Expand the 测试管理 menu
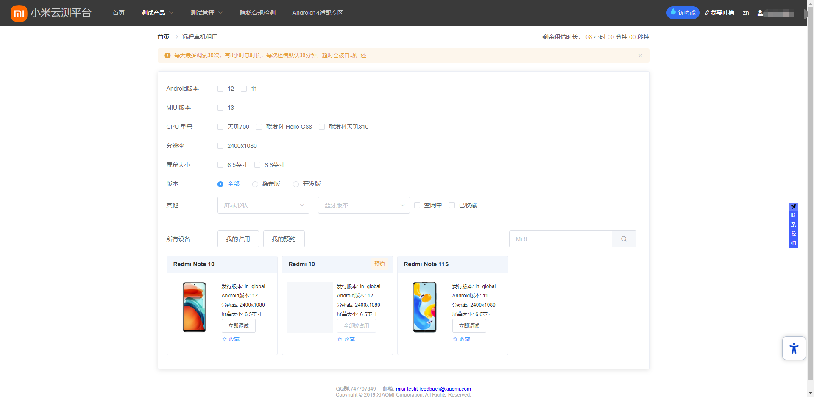 (x=206, y=13)
